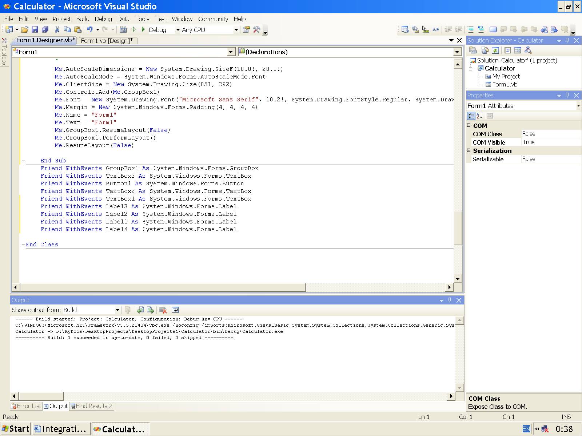Switch to Find Results 2 tab
The height and width of the screenshot is (436, 582).
coord(91,406)
